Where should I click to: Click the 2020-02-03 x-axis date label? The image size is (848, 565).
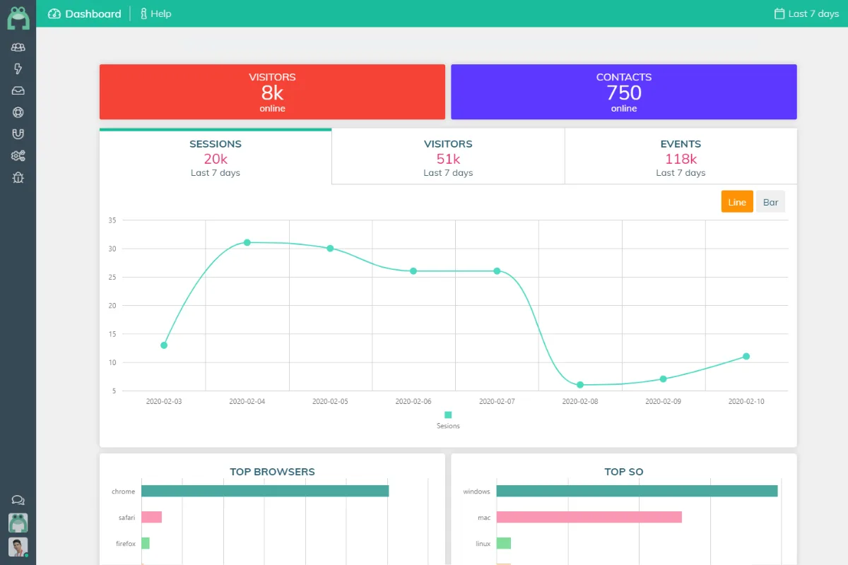pos(164,401)
